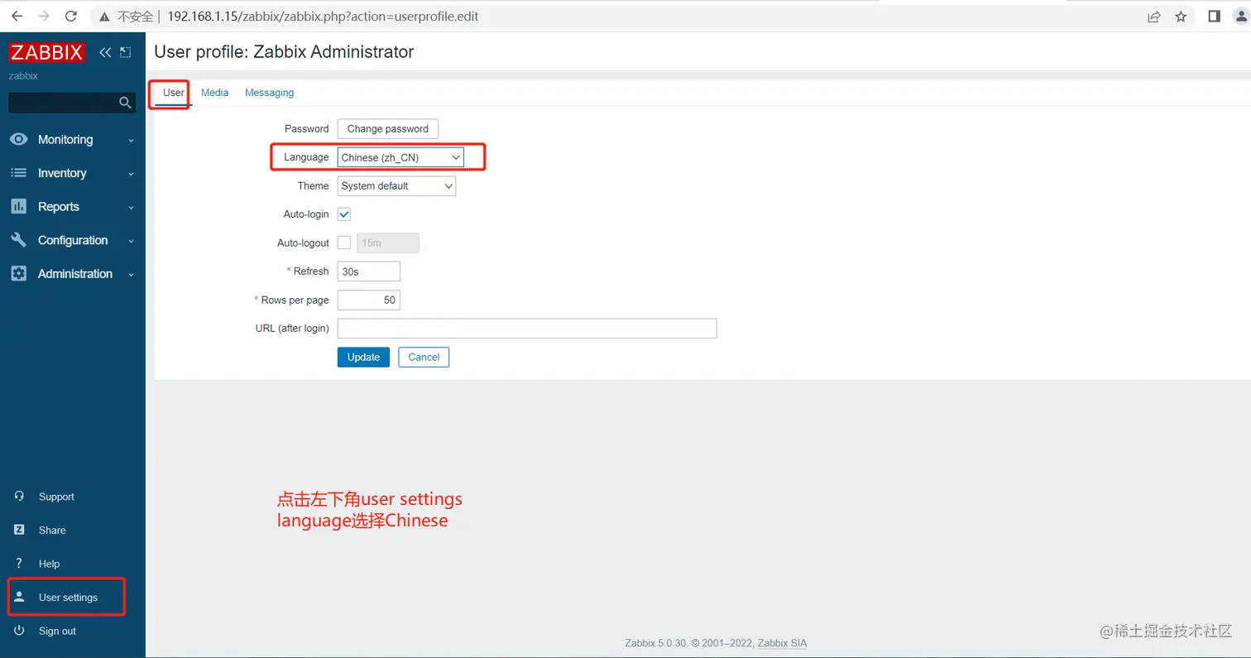Click the 'User profile: Zabbix Administrator' heading

pyautogui.click(x=284, y=51)
